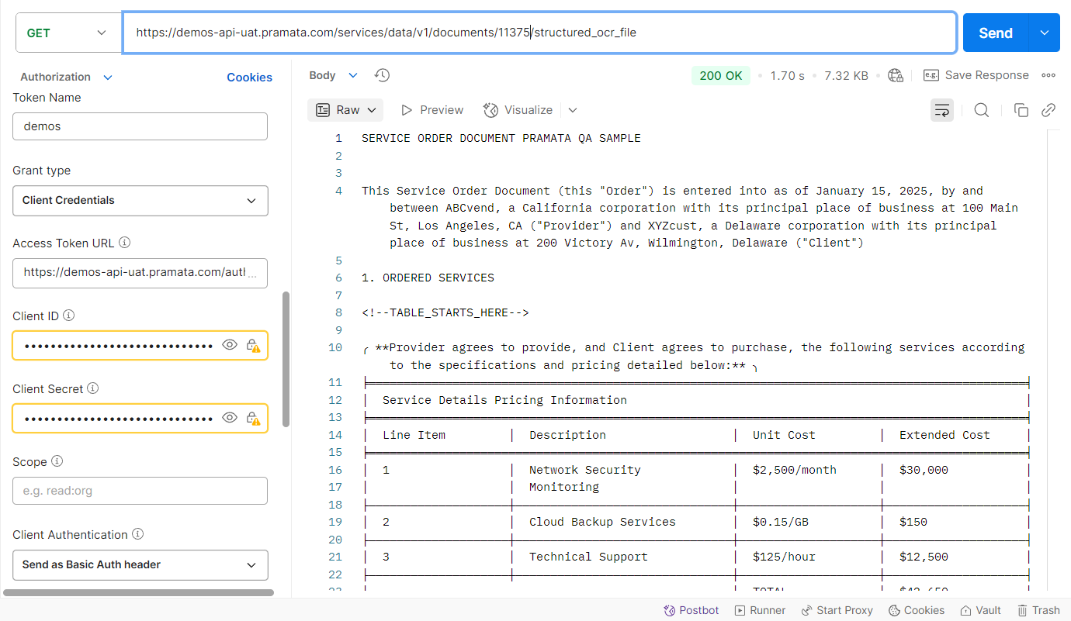
Task: Click the "Cloud Backup Services" table cell
Action: pos(602,522)
